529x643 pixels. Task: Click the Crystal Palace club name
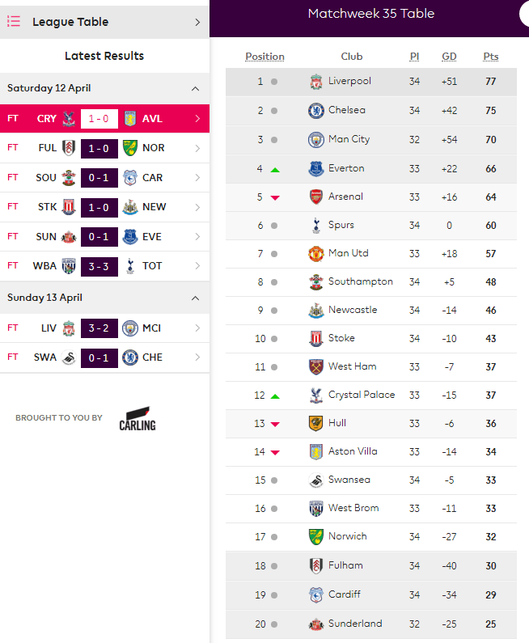(362, 395)
